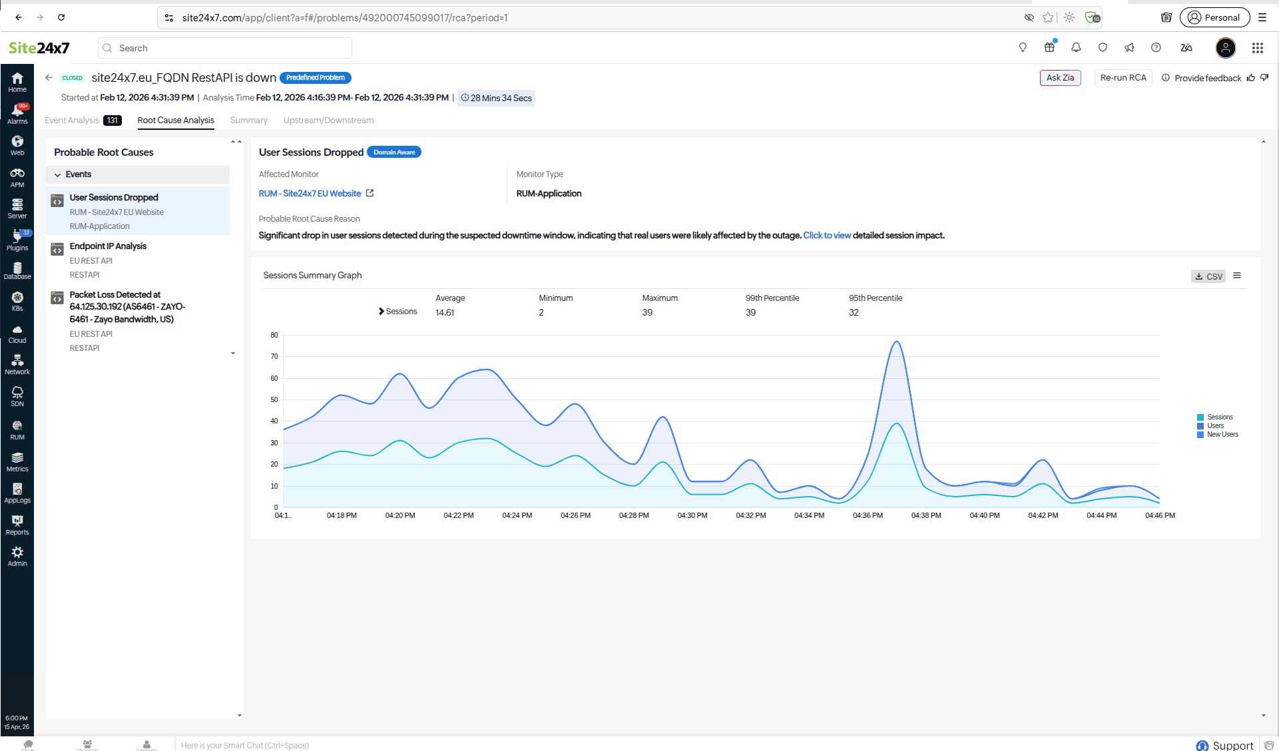Click the lightbulb tips icon in header
The height and width of the screenshot is (751, 1279).
coord(1023,47)
